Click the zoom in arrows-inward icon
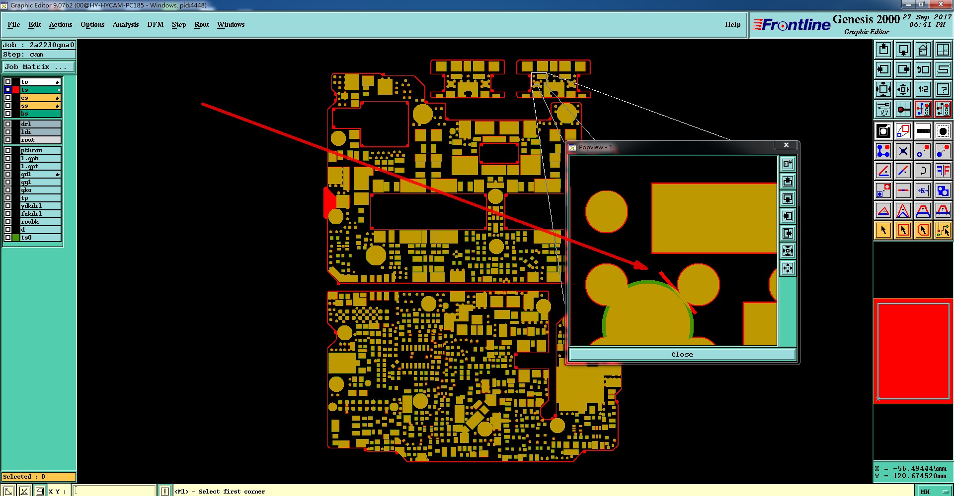 click(x=883, y=89)
